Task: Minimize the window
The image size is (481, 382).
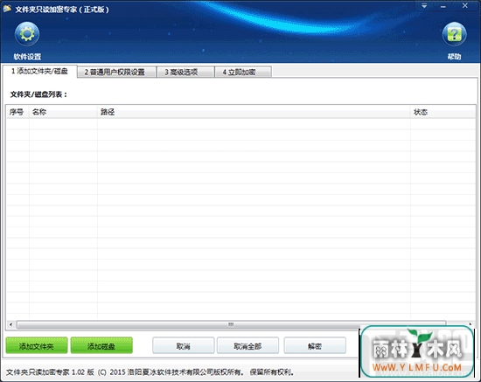Action: 443,6
